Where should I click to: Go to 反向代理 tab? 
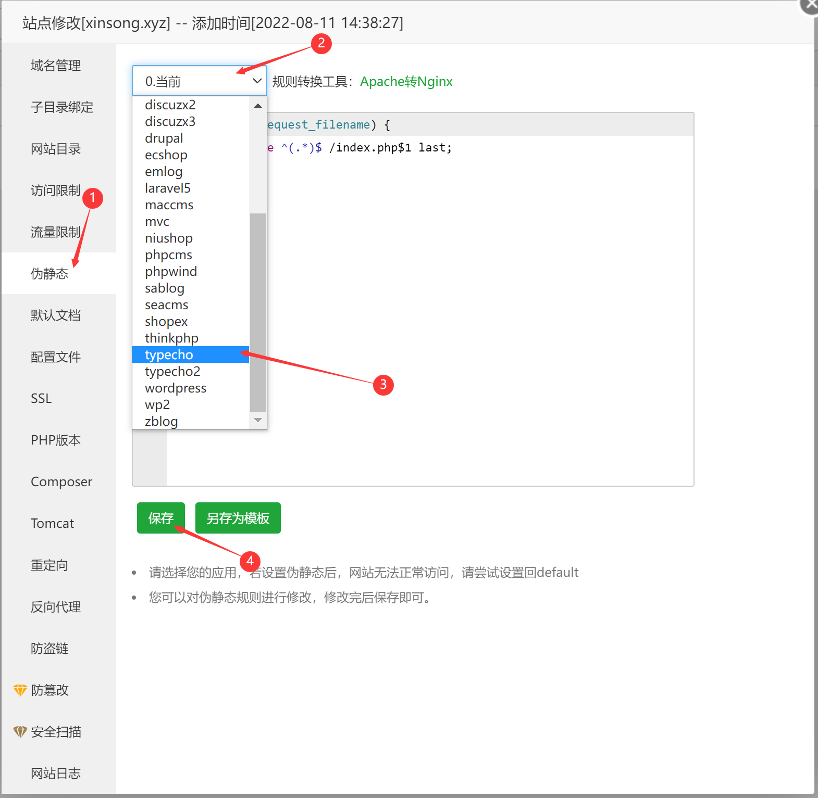[x=56, y=607]
